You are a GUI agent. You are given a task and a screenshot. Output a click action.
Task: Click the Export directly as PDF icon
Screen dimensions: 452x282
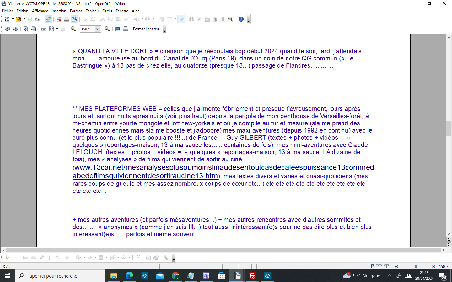[x=59, y=19]
